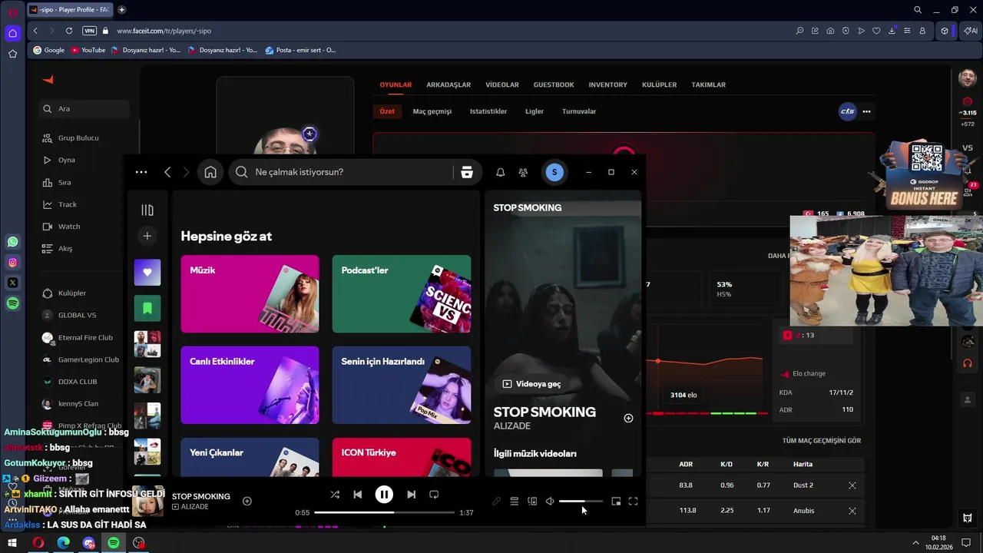This screenshot has height=553, width=983.
Task: Click the CS game selector badge on FACEIT
Action: pos(847,111)
